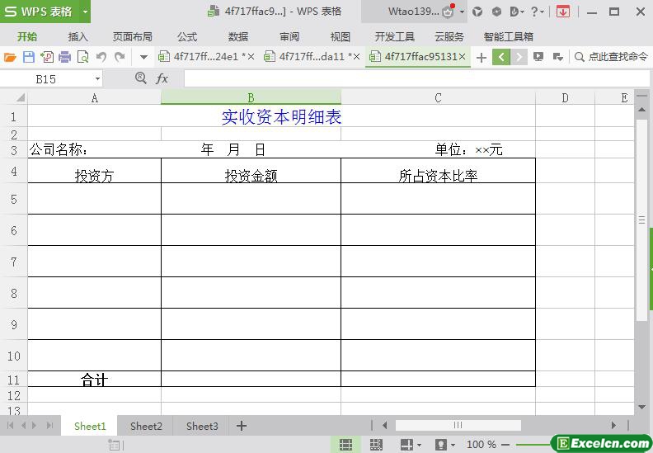653x453 pixels.
Task: Close the 4f717ff...24e1 document tab
Action: pos(251,57)
